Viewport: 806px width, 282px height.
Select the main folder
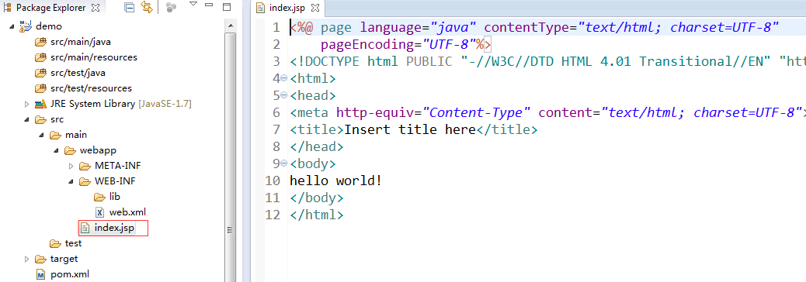(x=76, y=135)
